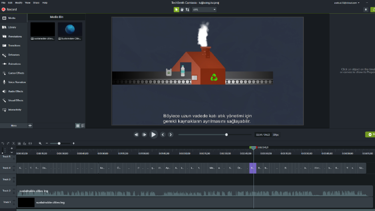
Task: Select the Pan hand tool
Action: coord(182,9)
